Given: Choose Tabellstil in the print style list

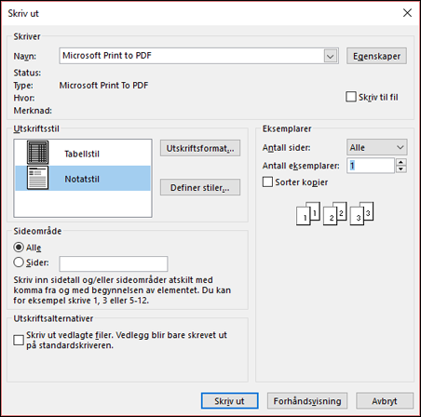Looking at the screenshot, I should coord(83,153).
